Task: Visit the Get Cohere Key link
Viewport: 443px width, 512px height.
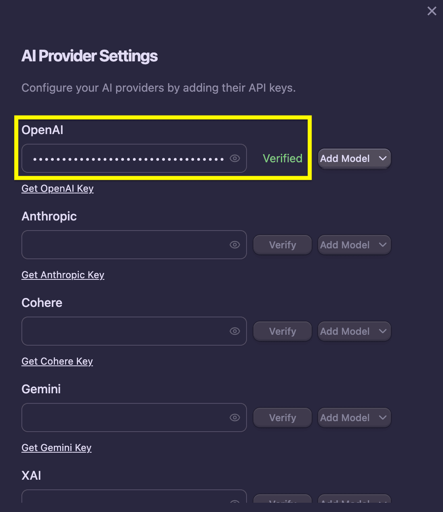Action: 57,361
